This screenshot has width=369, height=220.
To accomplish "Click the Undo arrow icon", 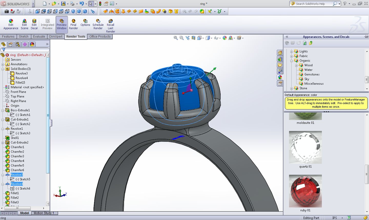I will pyautogui.click(x=81, y=4).
